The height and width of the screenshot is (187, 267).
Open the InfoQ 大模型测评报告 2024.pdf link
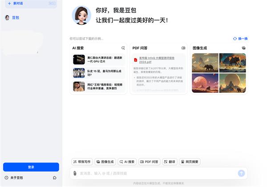coord(157,60)
